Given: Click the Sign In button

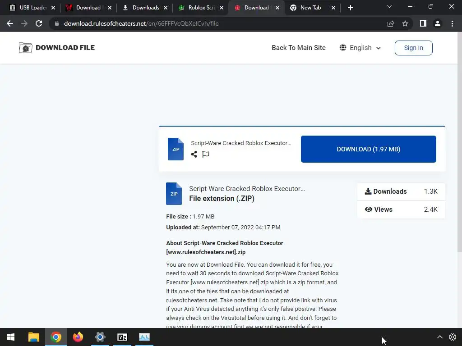Looking at the screenshot, I should [x=413, y=48].
